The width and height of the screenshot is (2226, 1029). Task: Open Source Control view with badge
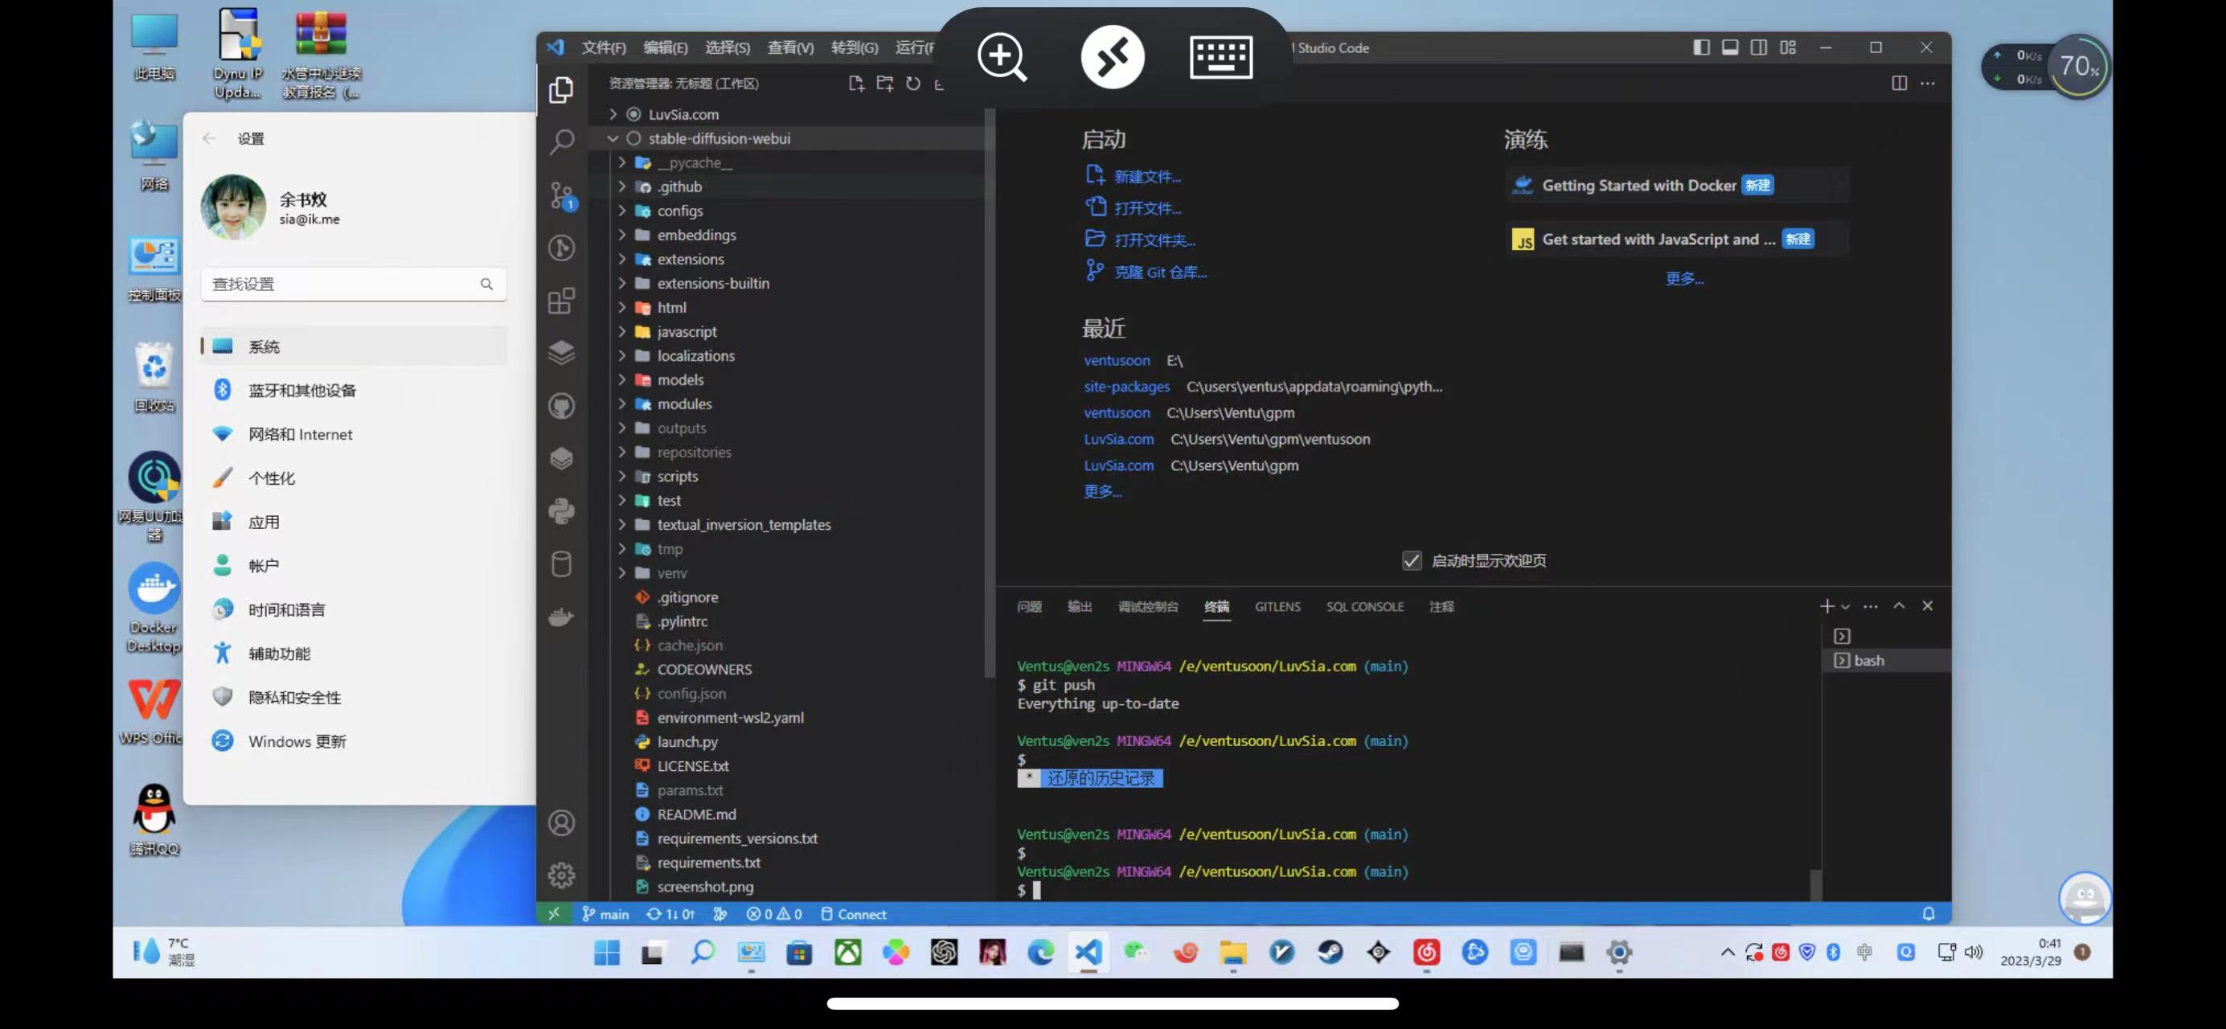point(562,196)
